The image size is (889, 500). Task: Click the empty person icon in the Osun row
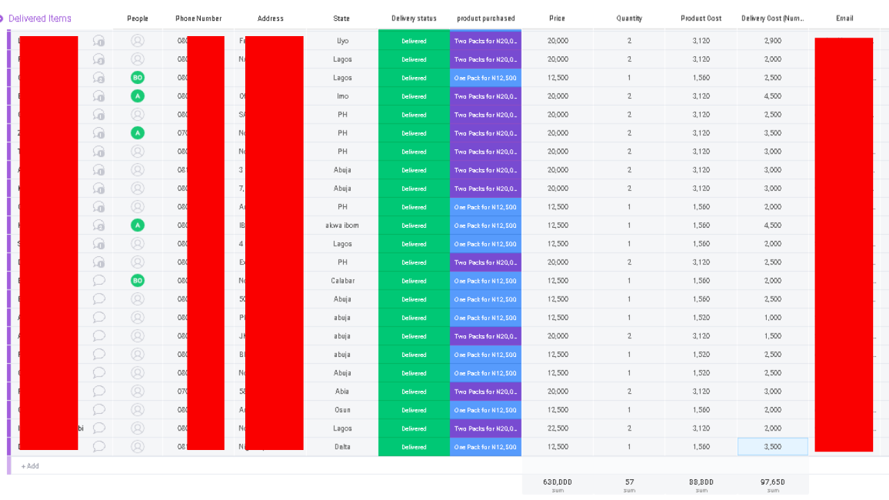tap(138, 410)
